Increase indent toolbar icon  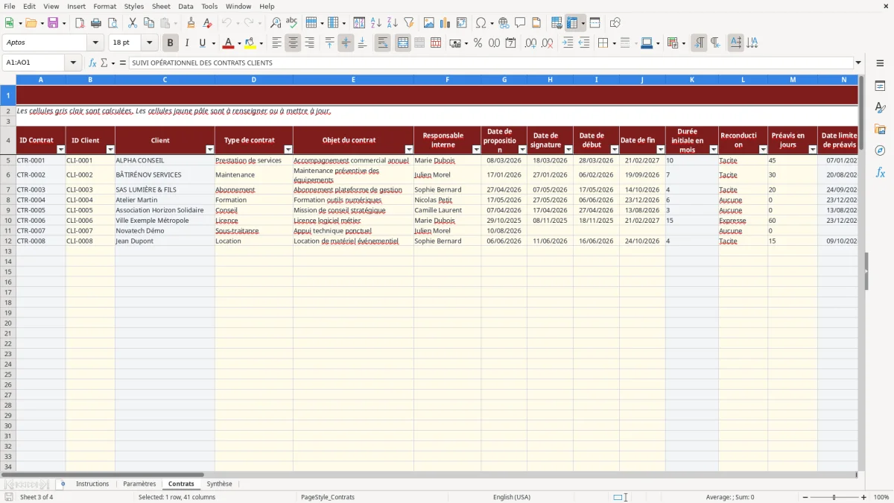coord(568,43)
